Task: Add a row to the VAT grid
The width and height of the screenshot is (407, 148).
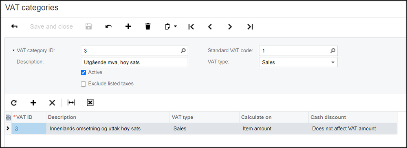Action: pyautogui.click(x=33, y=103)
